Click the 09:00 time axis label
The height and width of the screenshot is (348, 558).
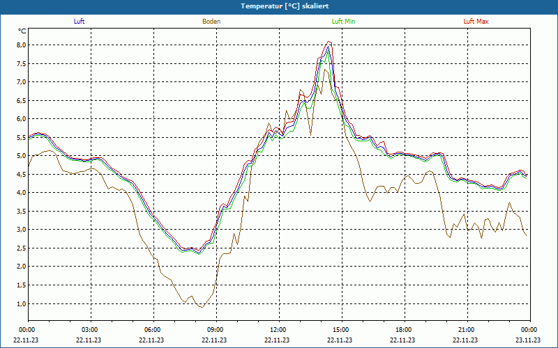pos(215,330)
